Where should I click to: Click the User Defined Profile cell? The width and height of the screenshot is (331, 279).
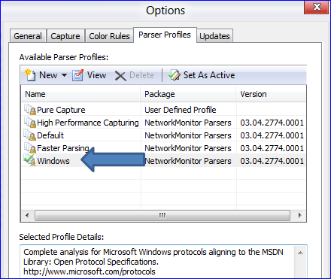[181, 110]
